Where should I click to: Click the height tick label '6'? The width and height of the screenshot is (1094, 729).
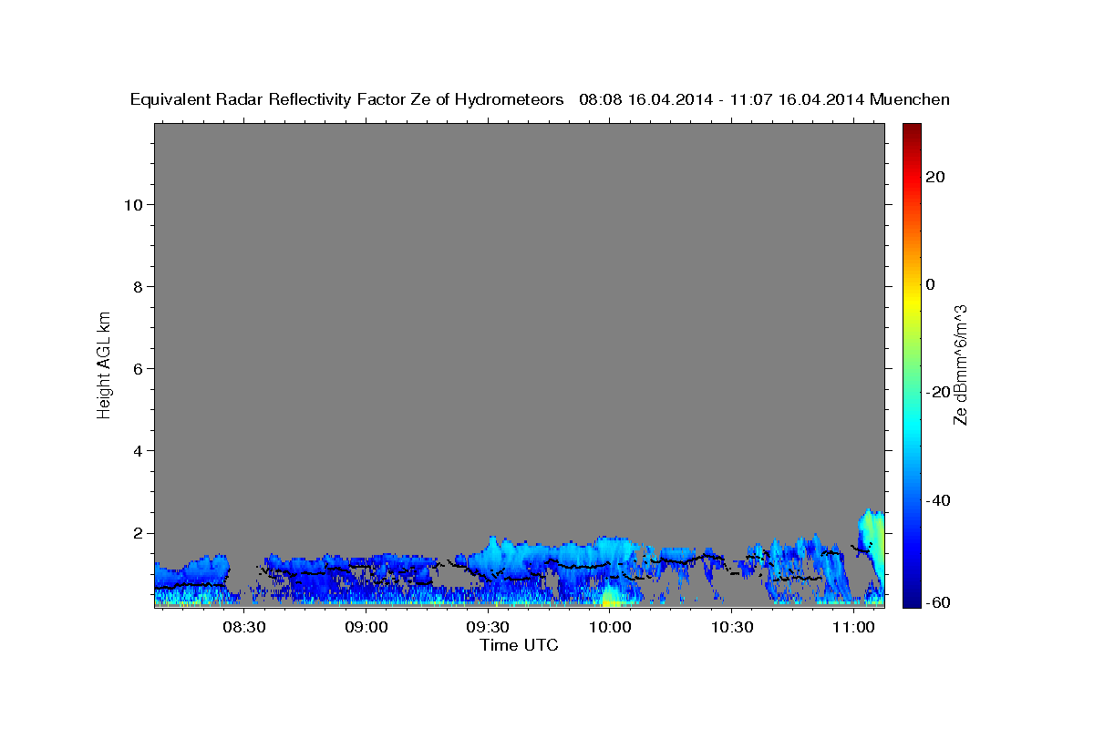[137, 368]
